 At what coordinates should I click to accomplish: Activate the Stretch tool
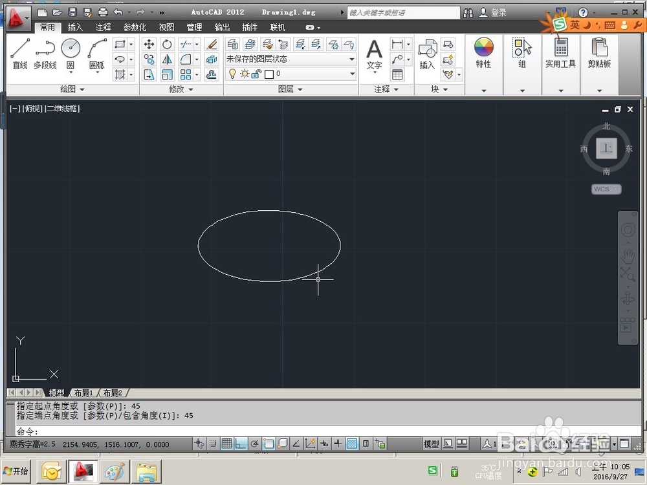click(149, 74)
